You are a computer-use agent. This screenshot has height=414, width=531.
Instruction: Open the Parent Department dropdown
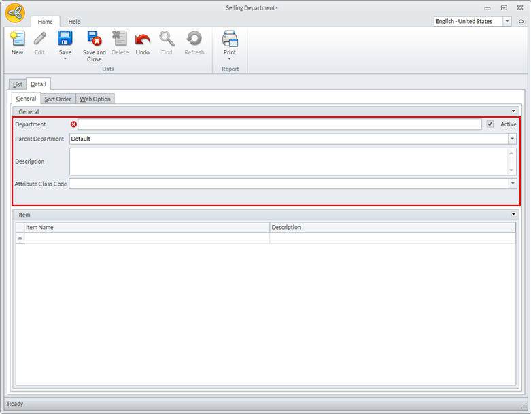pyautogui.click(x=511, y=139)
